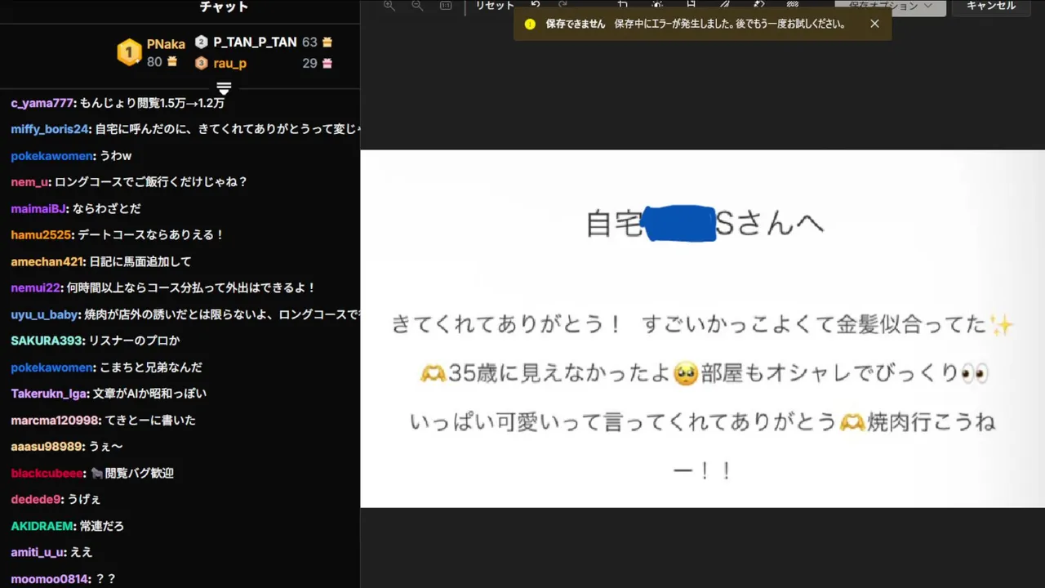Dismiss the save error notification
This screenshot has width=1045, height=588.
(x=874, y=24)
